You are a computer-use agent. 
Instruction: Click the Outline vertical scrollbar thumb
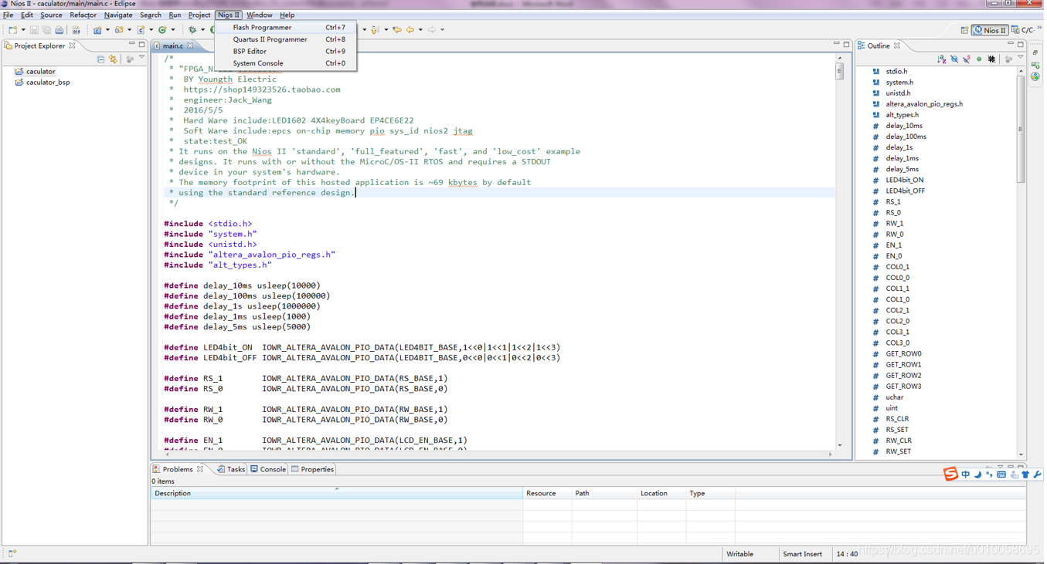[1021, 131]
